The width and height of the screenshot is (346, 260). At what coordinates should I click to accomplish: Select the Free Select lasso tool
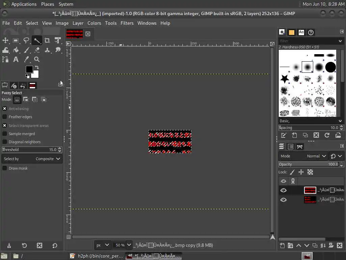tap(26, 41)
